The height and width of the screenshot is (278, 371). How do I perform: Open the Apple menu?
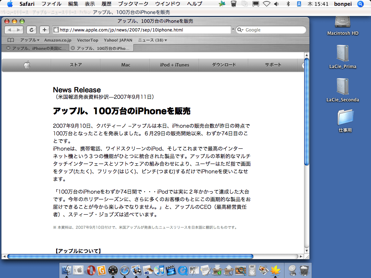[10, 4]
